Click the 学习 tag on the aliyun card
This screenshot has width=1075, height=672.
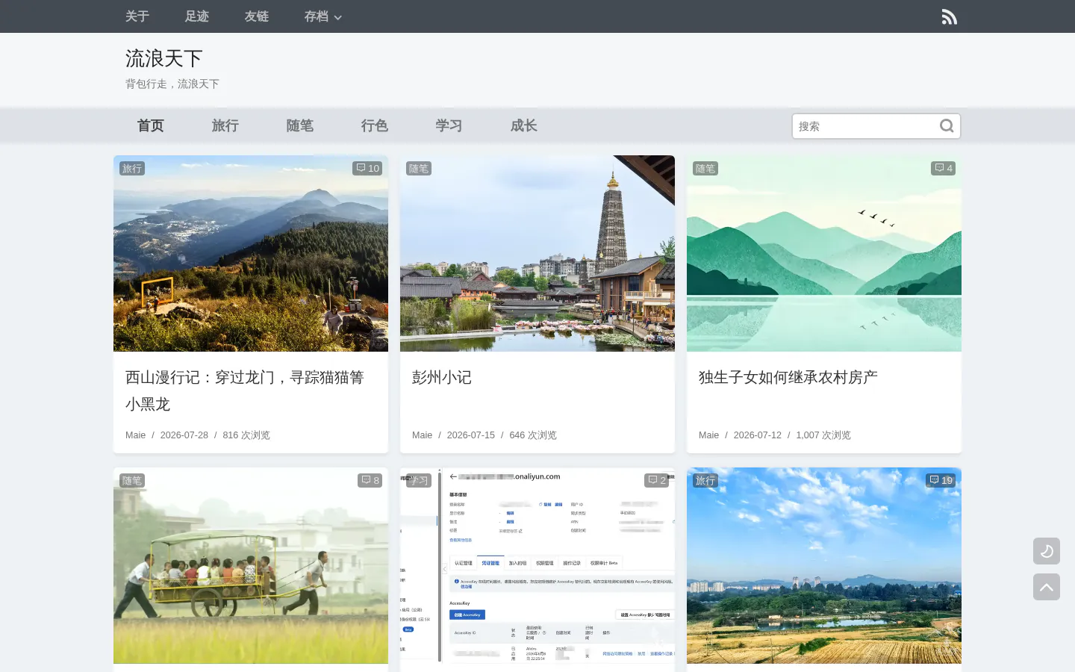(419, 480)
